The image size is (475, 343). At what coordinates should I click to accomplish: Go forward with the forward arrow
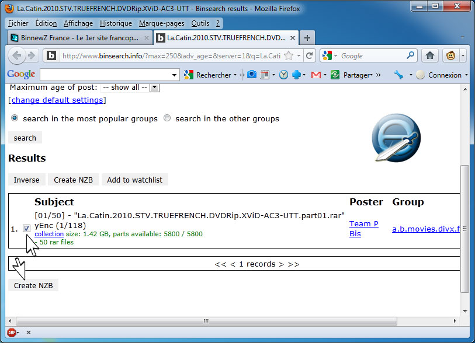tap(32, 55)
